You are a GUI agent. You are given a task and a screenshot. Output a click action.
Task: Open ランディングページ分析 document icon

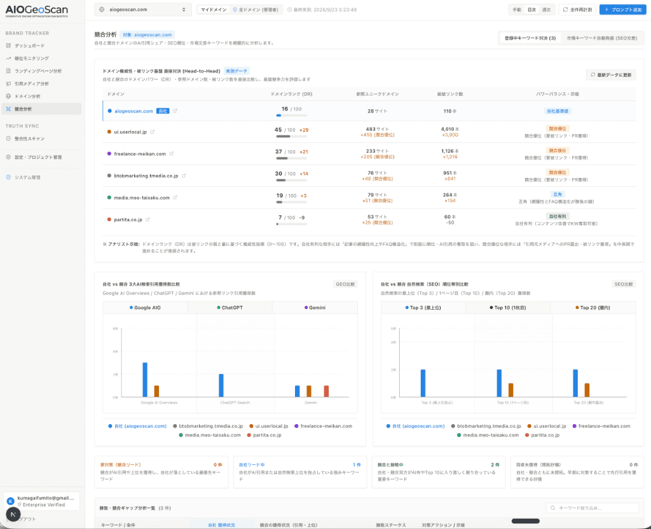click(8, 71)
